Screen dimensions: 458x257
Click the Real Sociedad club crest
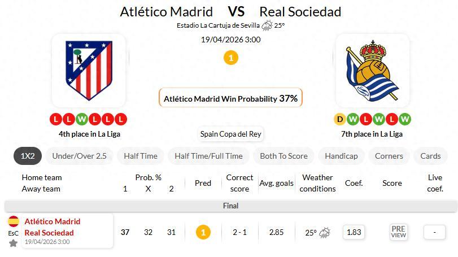pos(372,71)
